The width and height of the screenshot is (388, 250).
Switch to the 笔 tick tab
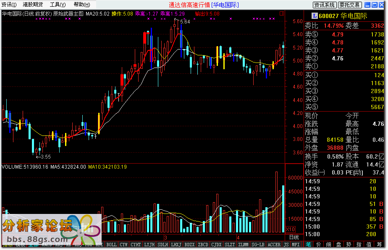click(x=308, y=245)
